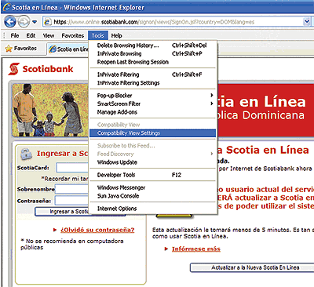Open the Help menu
This screenshot has width=314, height=287.
(116, 35)
